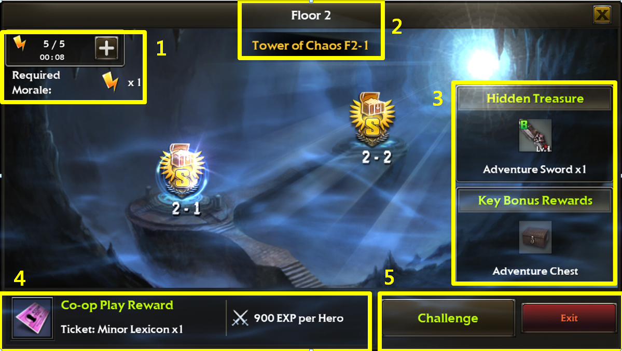Image resolution: width=622 pixels, height=351 pixels.
Task: Close the window with X button
Action: point(602,15)
